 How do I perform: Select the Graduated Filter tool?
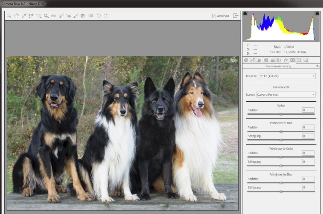83,16
